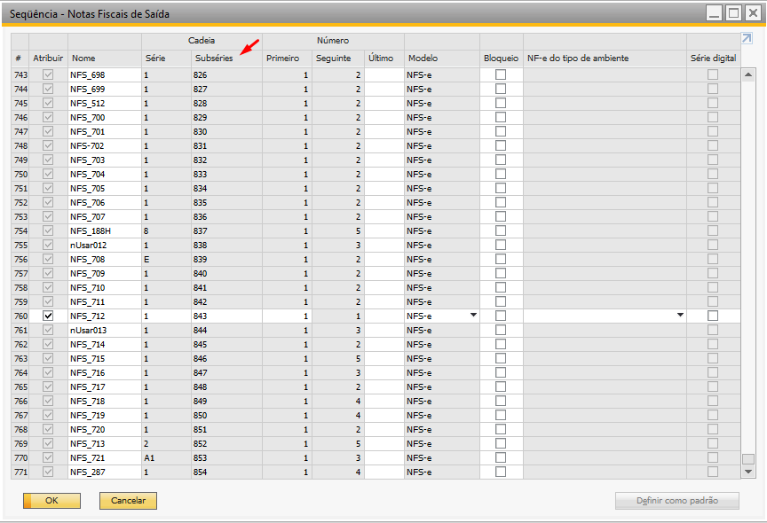767x523 pixels.
Task: Click the Nome field containing NFS_712
Action: click(x=103, y=316)
